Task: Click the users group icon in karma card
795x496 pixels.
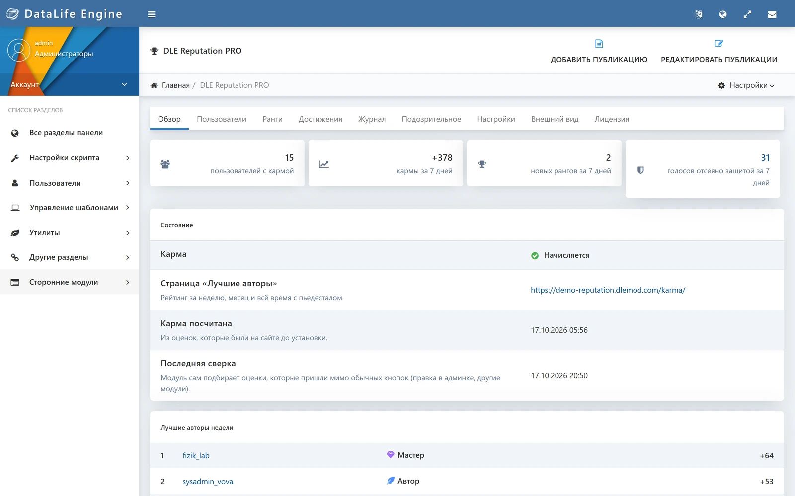Action: click(165, 164)
